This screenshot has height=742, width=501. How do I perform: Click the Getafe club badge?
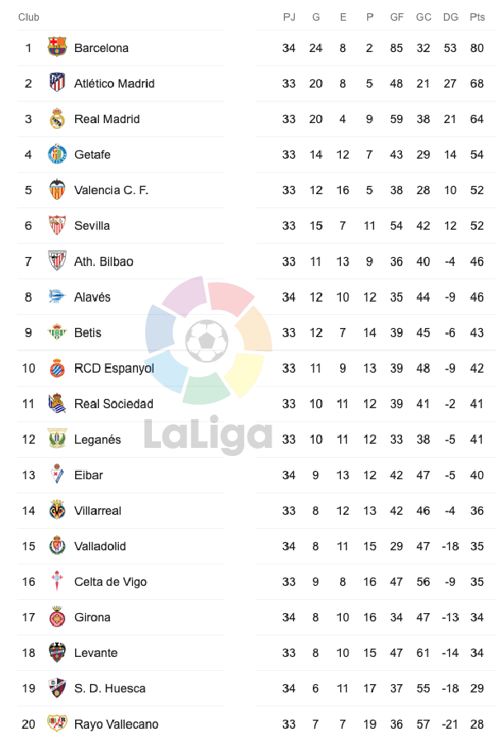pos(57,154)
